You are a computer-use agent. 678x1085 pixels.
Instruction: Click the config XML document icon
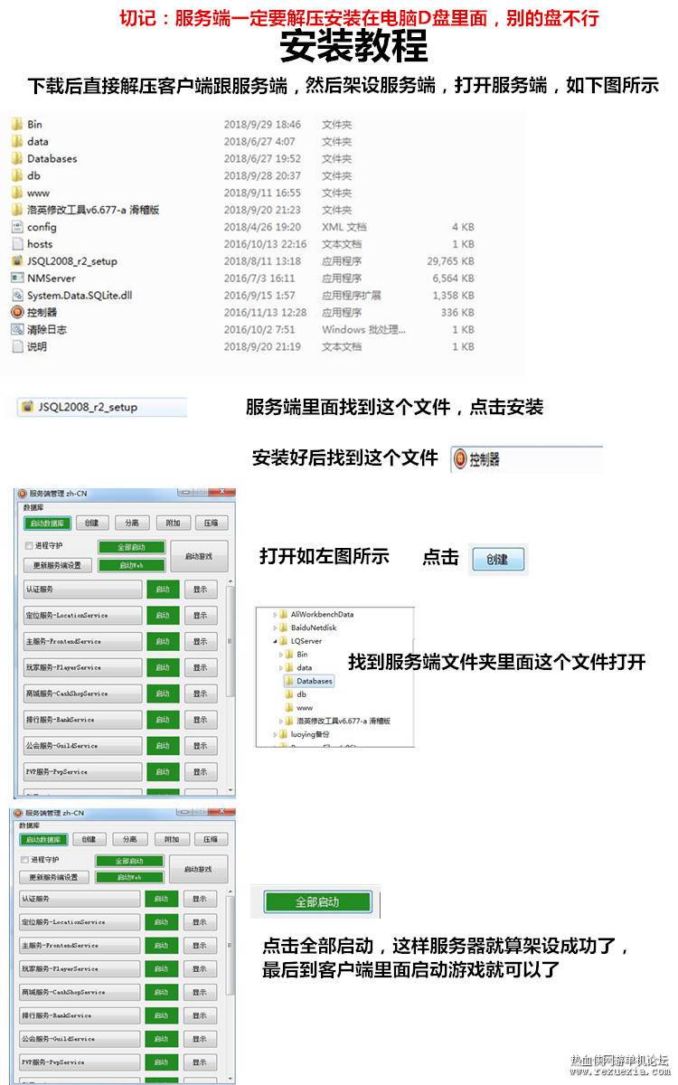pos(17,227)
